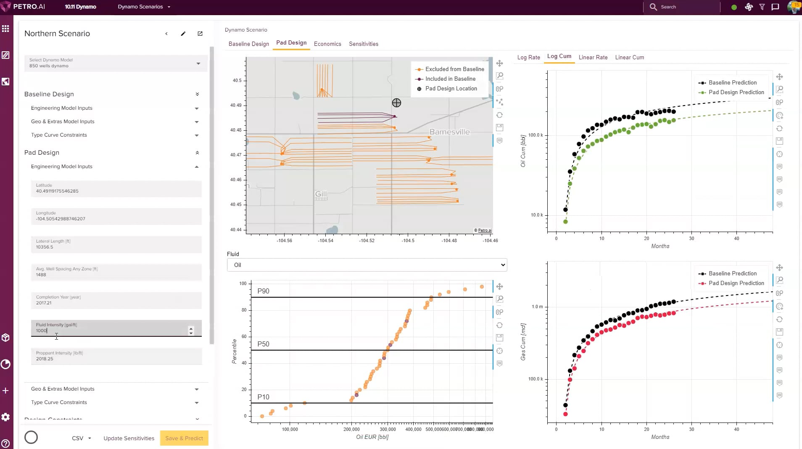Select the map's tap select tool
Image resolution: width=802 pixels, height=449 pixels.
499,102
